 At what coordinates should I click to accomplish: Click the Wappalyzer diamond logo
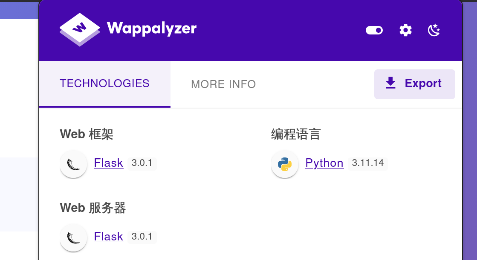pyautogui.click(x=79, y=30)
